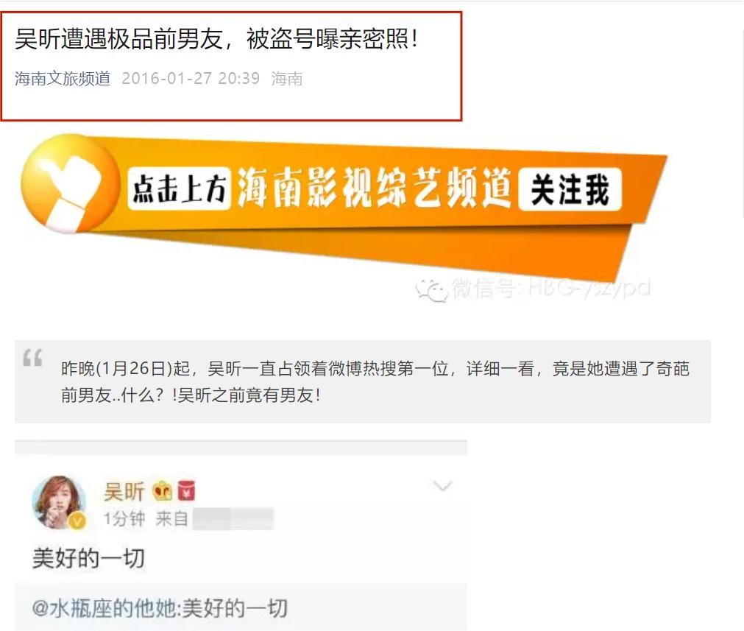Click the 吴昕 username on the Weibo post
744x631 pixels.
coord(124,491)
